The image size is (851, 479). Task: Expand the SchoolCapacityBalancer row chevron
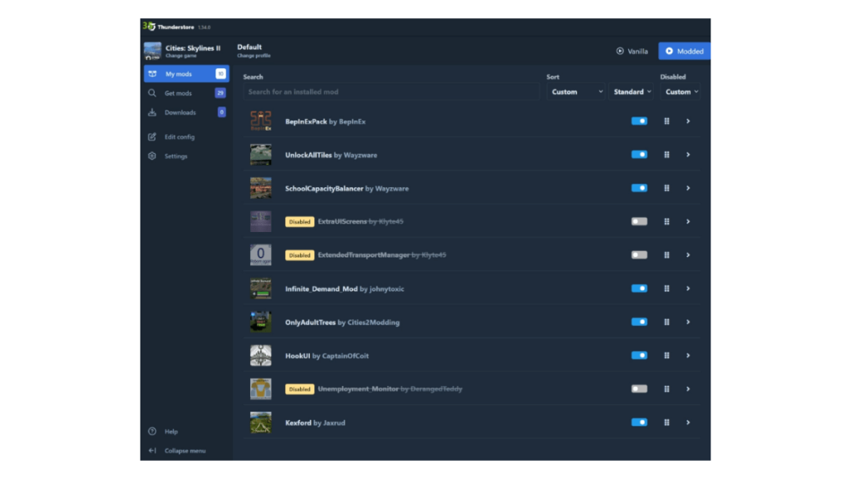(x=688, y=188)
